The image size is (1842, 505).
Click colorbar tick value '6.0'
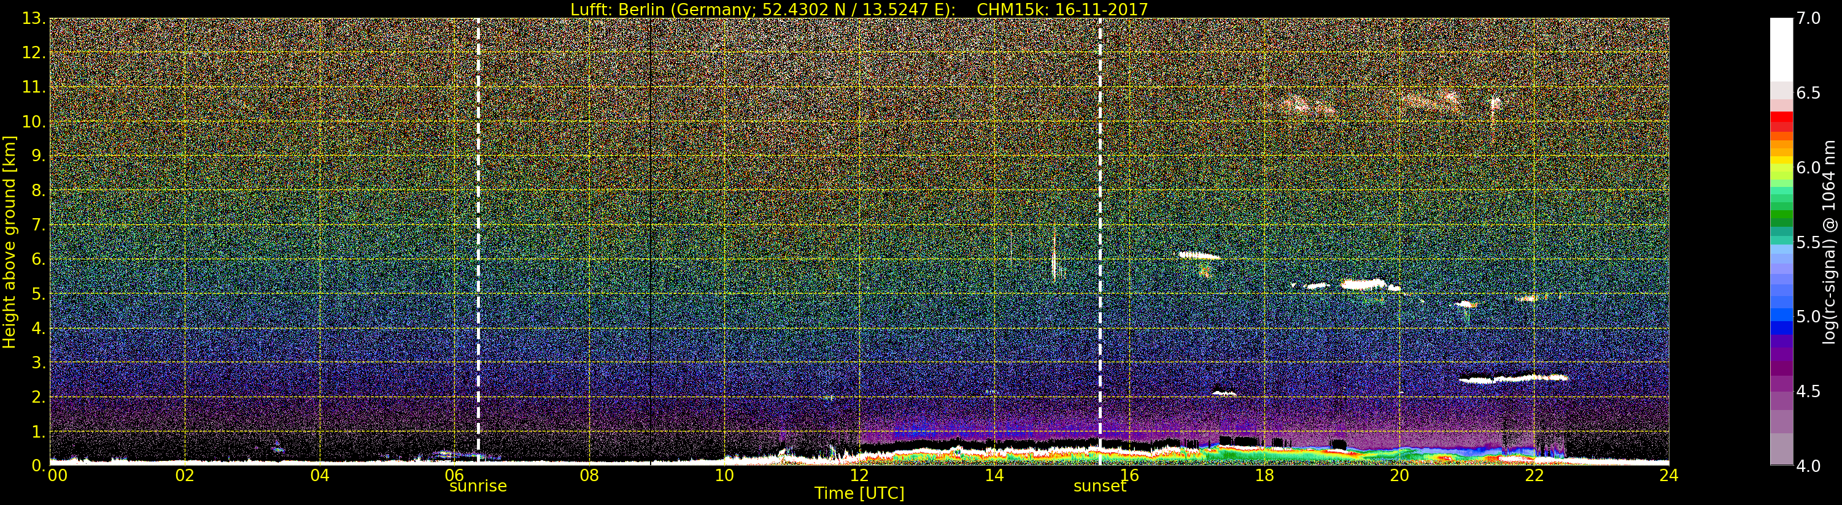tap(1808, 167)
